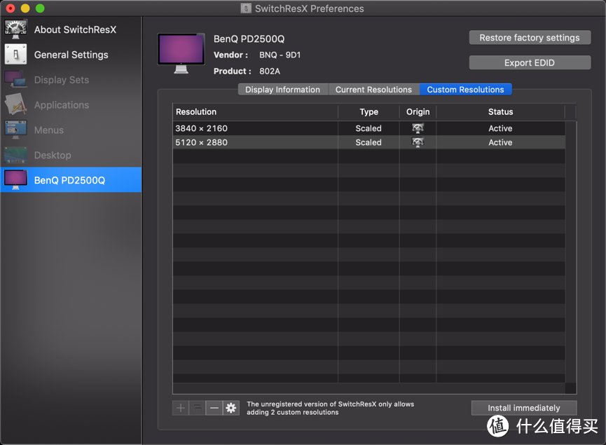Image resolution: width=606 pixels, height=445 pixels.
Task: Switch to the Display Information tab
Action: 282,90
